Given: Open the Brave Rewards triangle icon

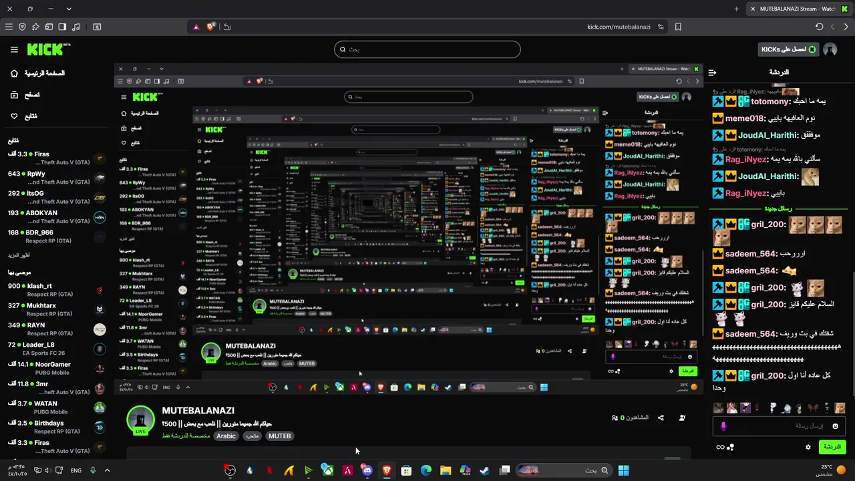Looking at the screenshot, I should [196, 27].
